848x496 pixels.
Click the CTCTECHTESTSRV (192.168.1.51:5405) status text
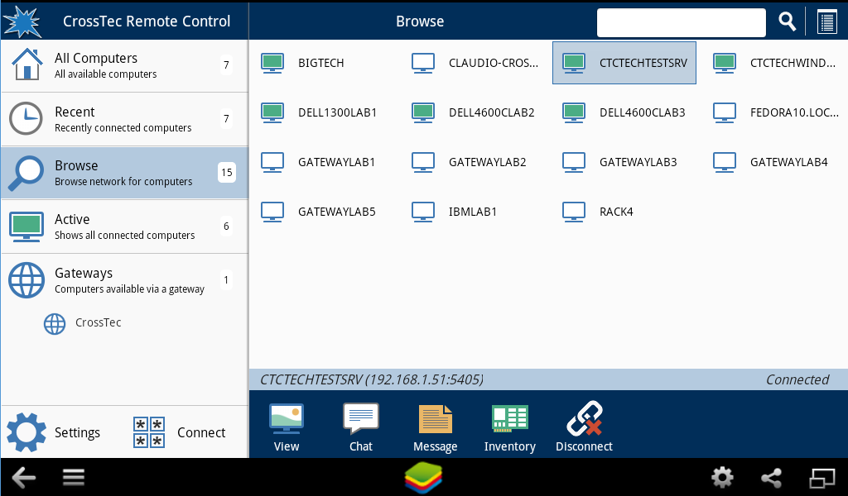coord(372,380)
